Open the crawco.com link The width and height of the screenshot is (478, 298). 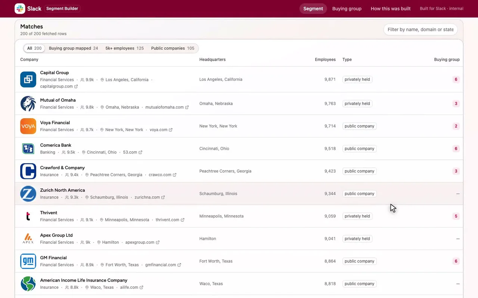[x=162, y=175]
